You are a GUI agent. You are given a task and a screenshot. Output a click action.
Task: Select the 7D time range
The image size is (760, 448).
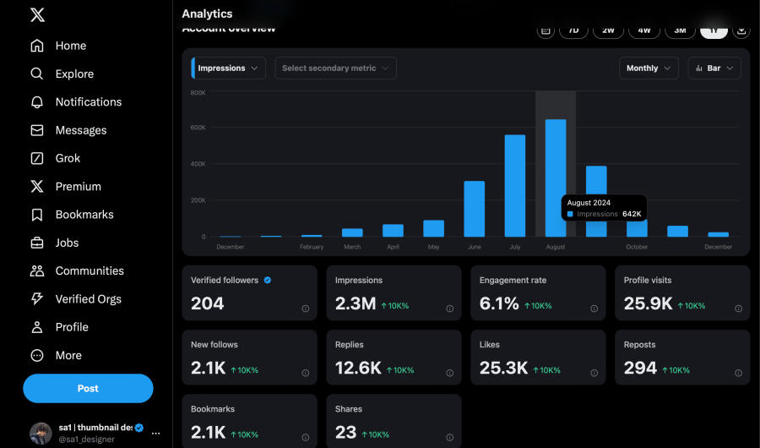coord(573,30)
